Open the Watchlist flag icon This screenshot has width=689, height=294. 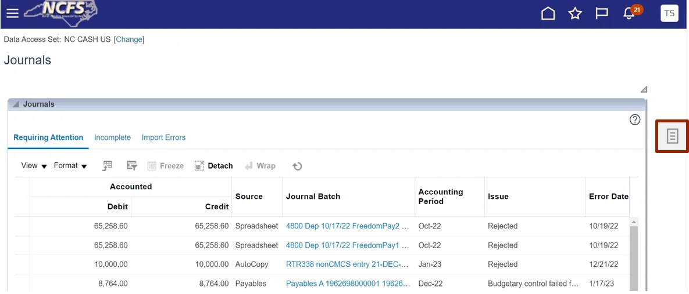tap(602, 13)
